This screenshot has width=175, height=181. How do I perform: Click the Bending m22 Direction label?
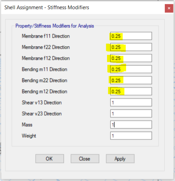click(44, 80)
